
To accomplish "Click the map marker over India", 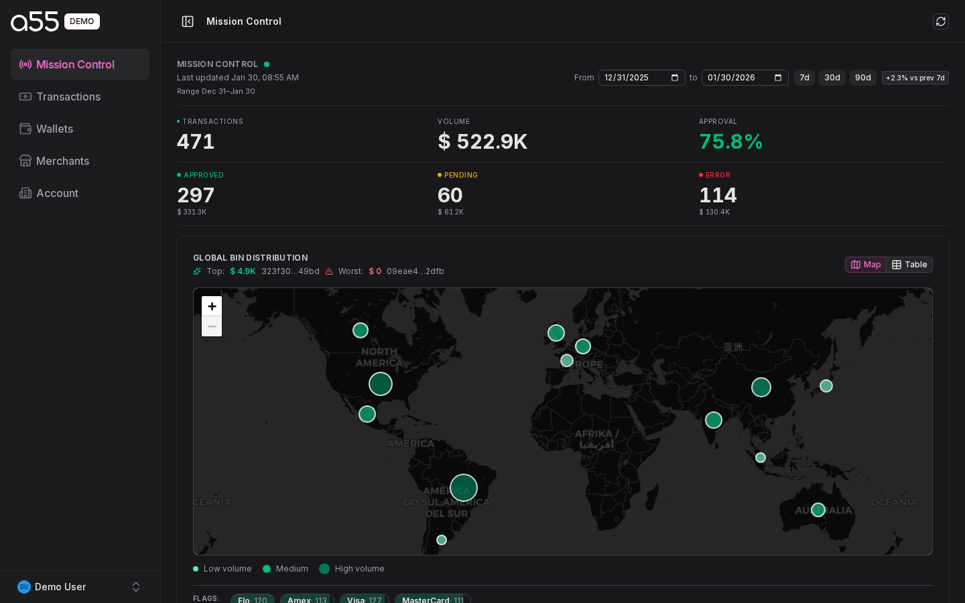I will click(714, 420).
